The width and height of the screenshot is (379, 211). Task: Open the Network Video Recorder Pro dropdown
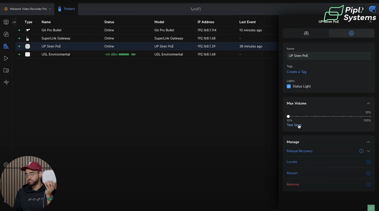point(28,9)
